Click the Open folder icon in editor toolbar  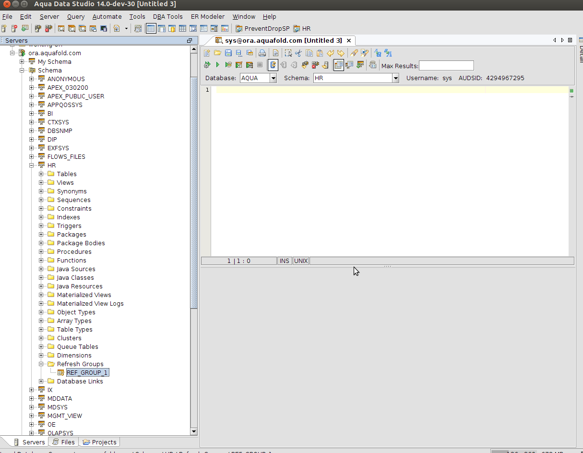pyautogui.click(x=218, y=53)
